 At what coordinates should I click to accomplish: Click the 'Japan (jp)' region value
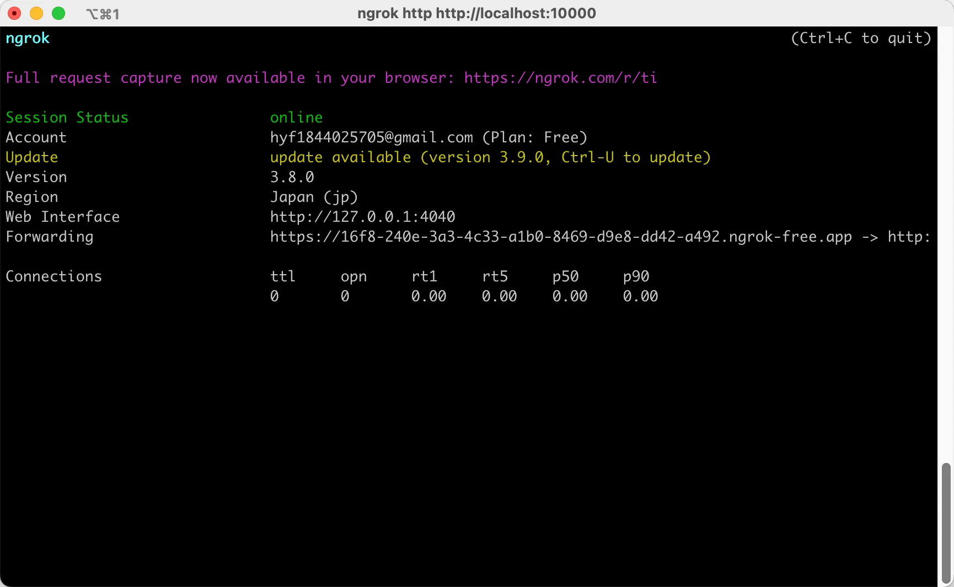[314, 197]
